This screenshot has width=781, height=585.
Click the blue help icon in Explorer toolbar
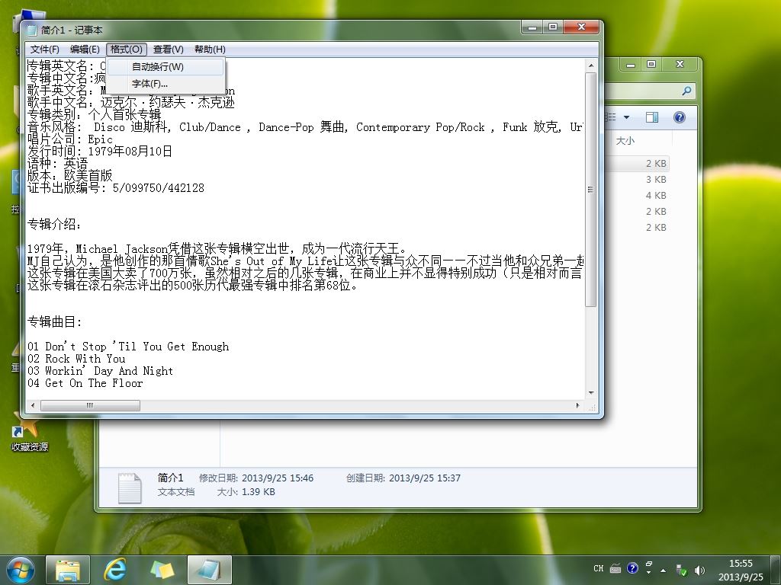(x=679, y=117)
